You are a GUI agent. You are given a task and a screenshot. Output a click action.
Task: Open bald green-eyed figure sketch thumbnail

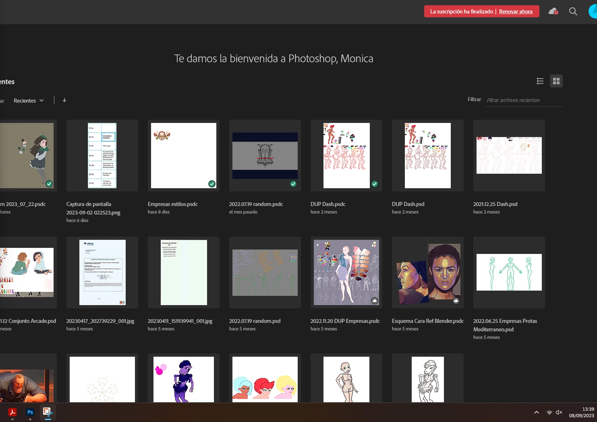pyautogui.click(x=346, y=378)
